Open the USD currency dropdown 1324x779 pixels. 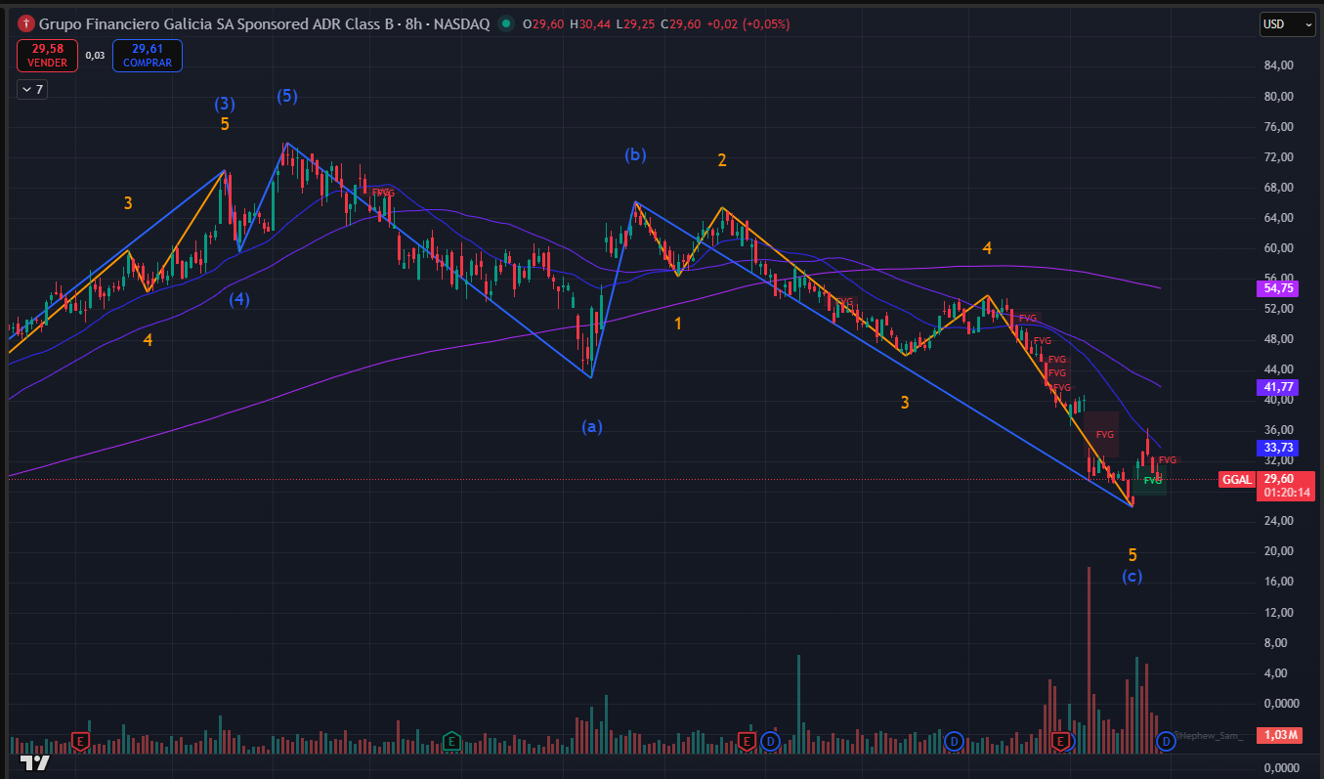pos(1287,24)
